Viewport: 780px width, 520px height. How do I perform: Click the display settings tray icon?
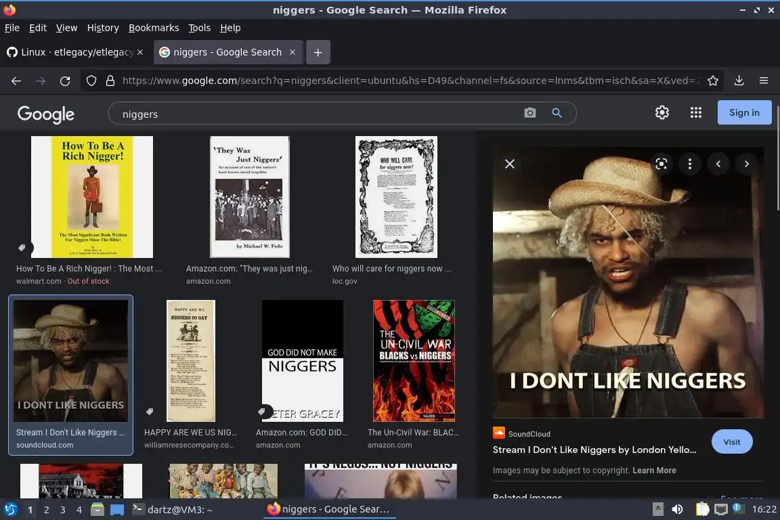coord(721,509)
